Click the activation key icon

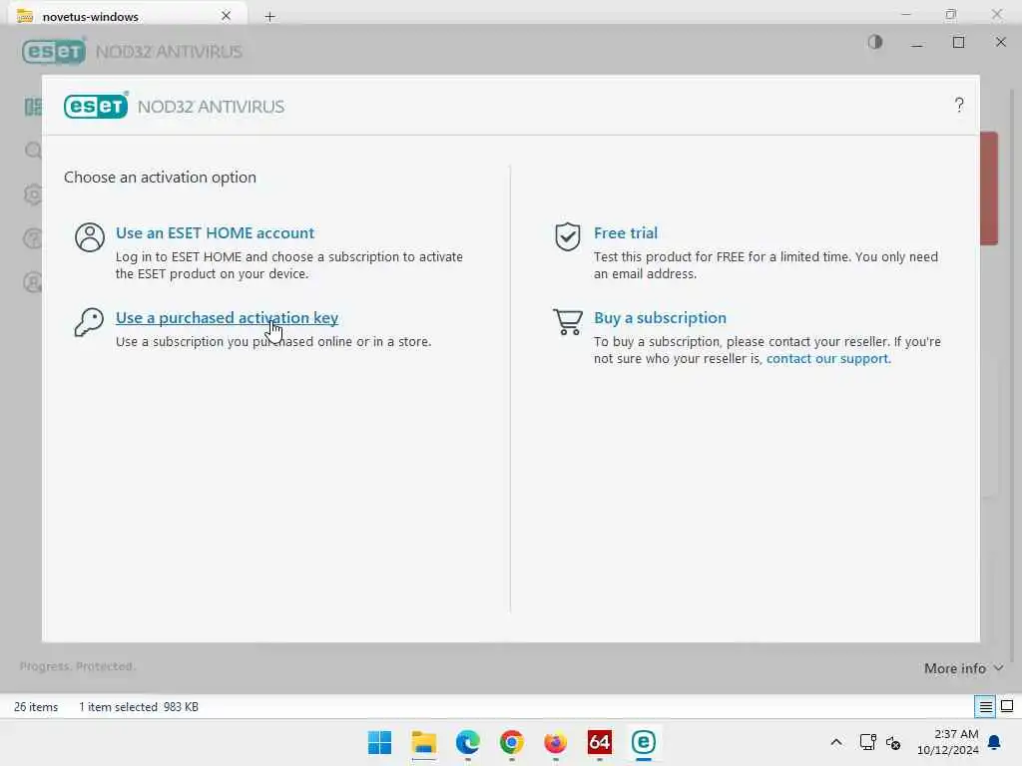[89, 322]
